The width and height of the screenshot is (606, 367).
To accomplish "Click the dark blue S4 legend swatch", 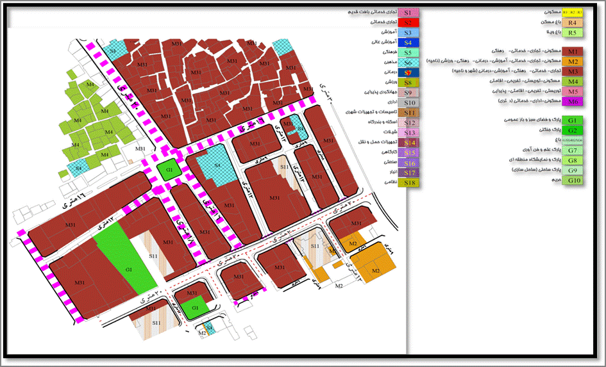I will (x=408, y=42).
